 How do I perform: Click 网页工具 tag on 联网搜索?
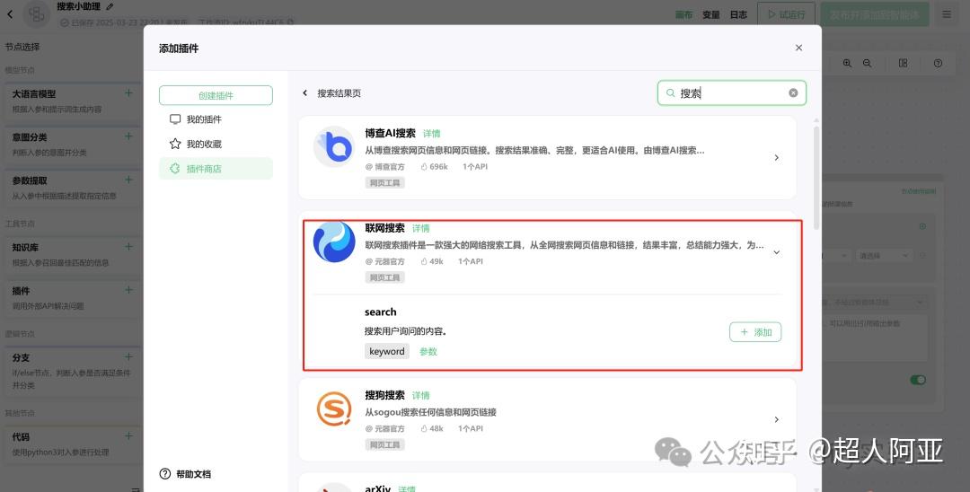pos(384,277)
